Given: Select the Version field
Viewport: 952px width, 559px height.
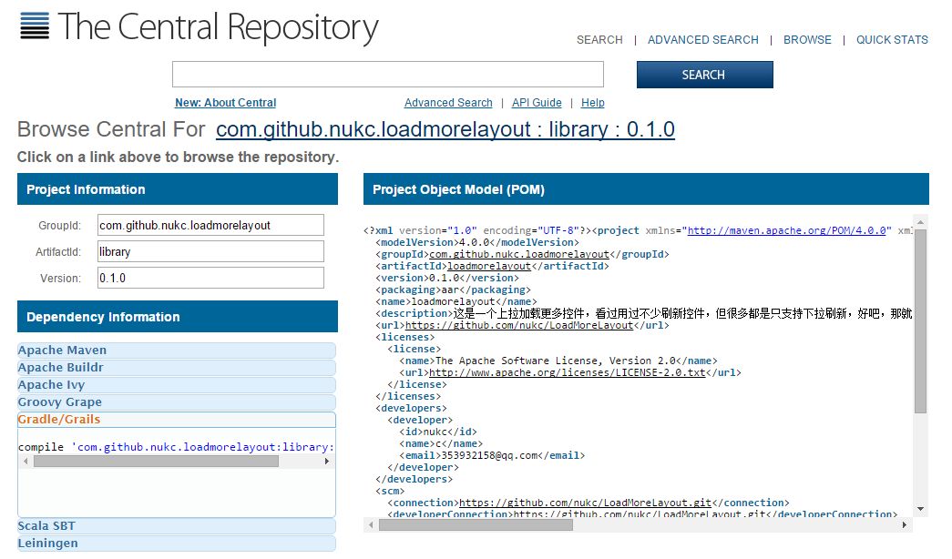Looking at the screenshot, I should [x=210, y=278].
